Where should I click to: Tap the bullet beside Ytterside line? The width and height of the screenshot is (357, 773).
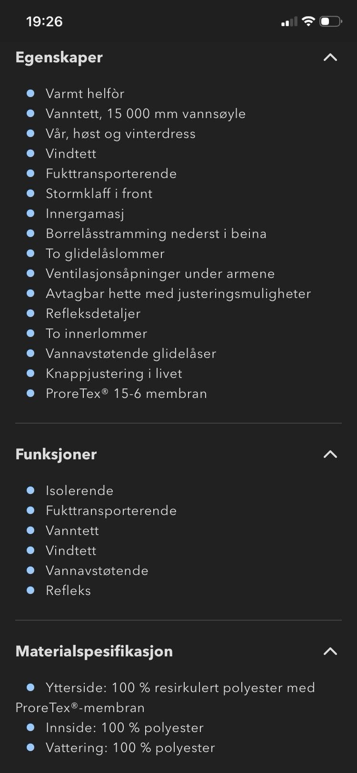pyautogui.click(x=30, y=687)
